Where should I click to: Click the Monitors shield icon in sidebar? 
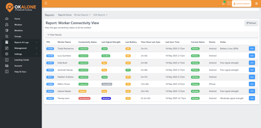(x=7, y=31)
